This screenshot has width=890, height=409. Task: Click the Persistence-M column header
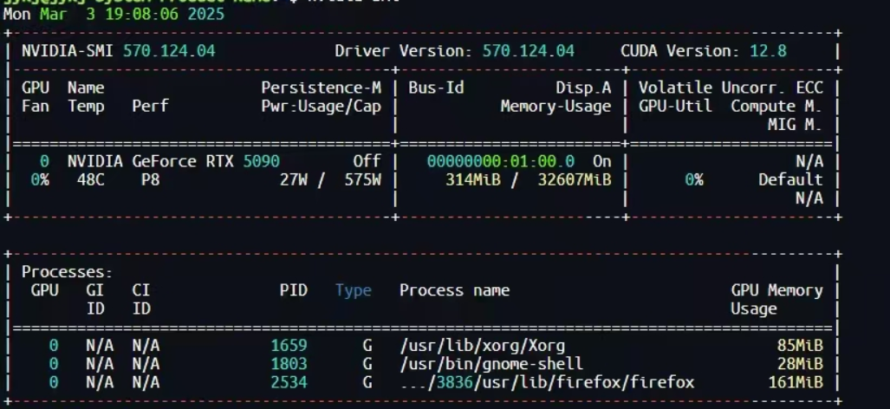322,88
